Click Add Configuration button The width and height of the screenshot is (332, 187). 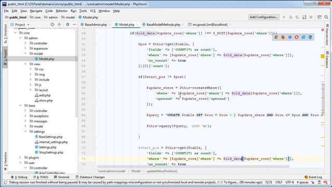(x=264, y=17)
